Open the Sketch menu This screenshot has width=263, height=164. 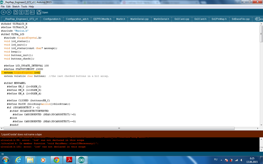16,7
